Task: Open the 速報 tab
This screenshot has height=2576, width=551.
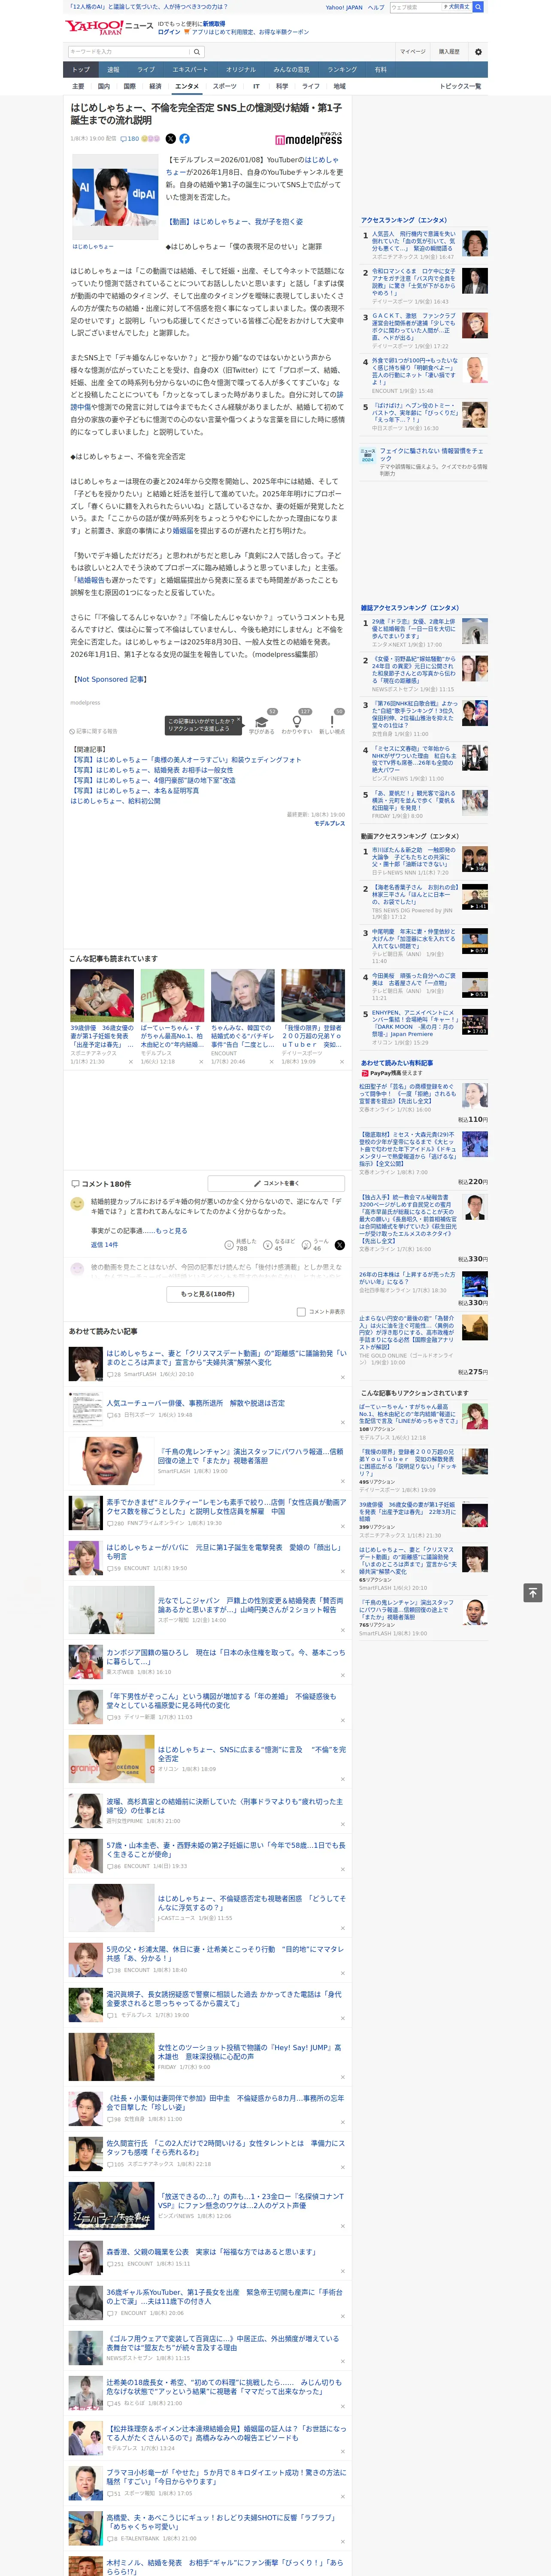Action: (113, 70)
